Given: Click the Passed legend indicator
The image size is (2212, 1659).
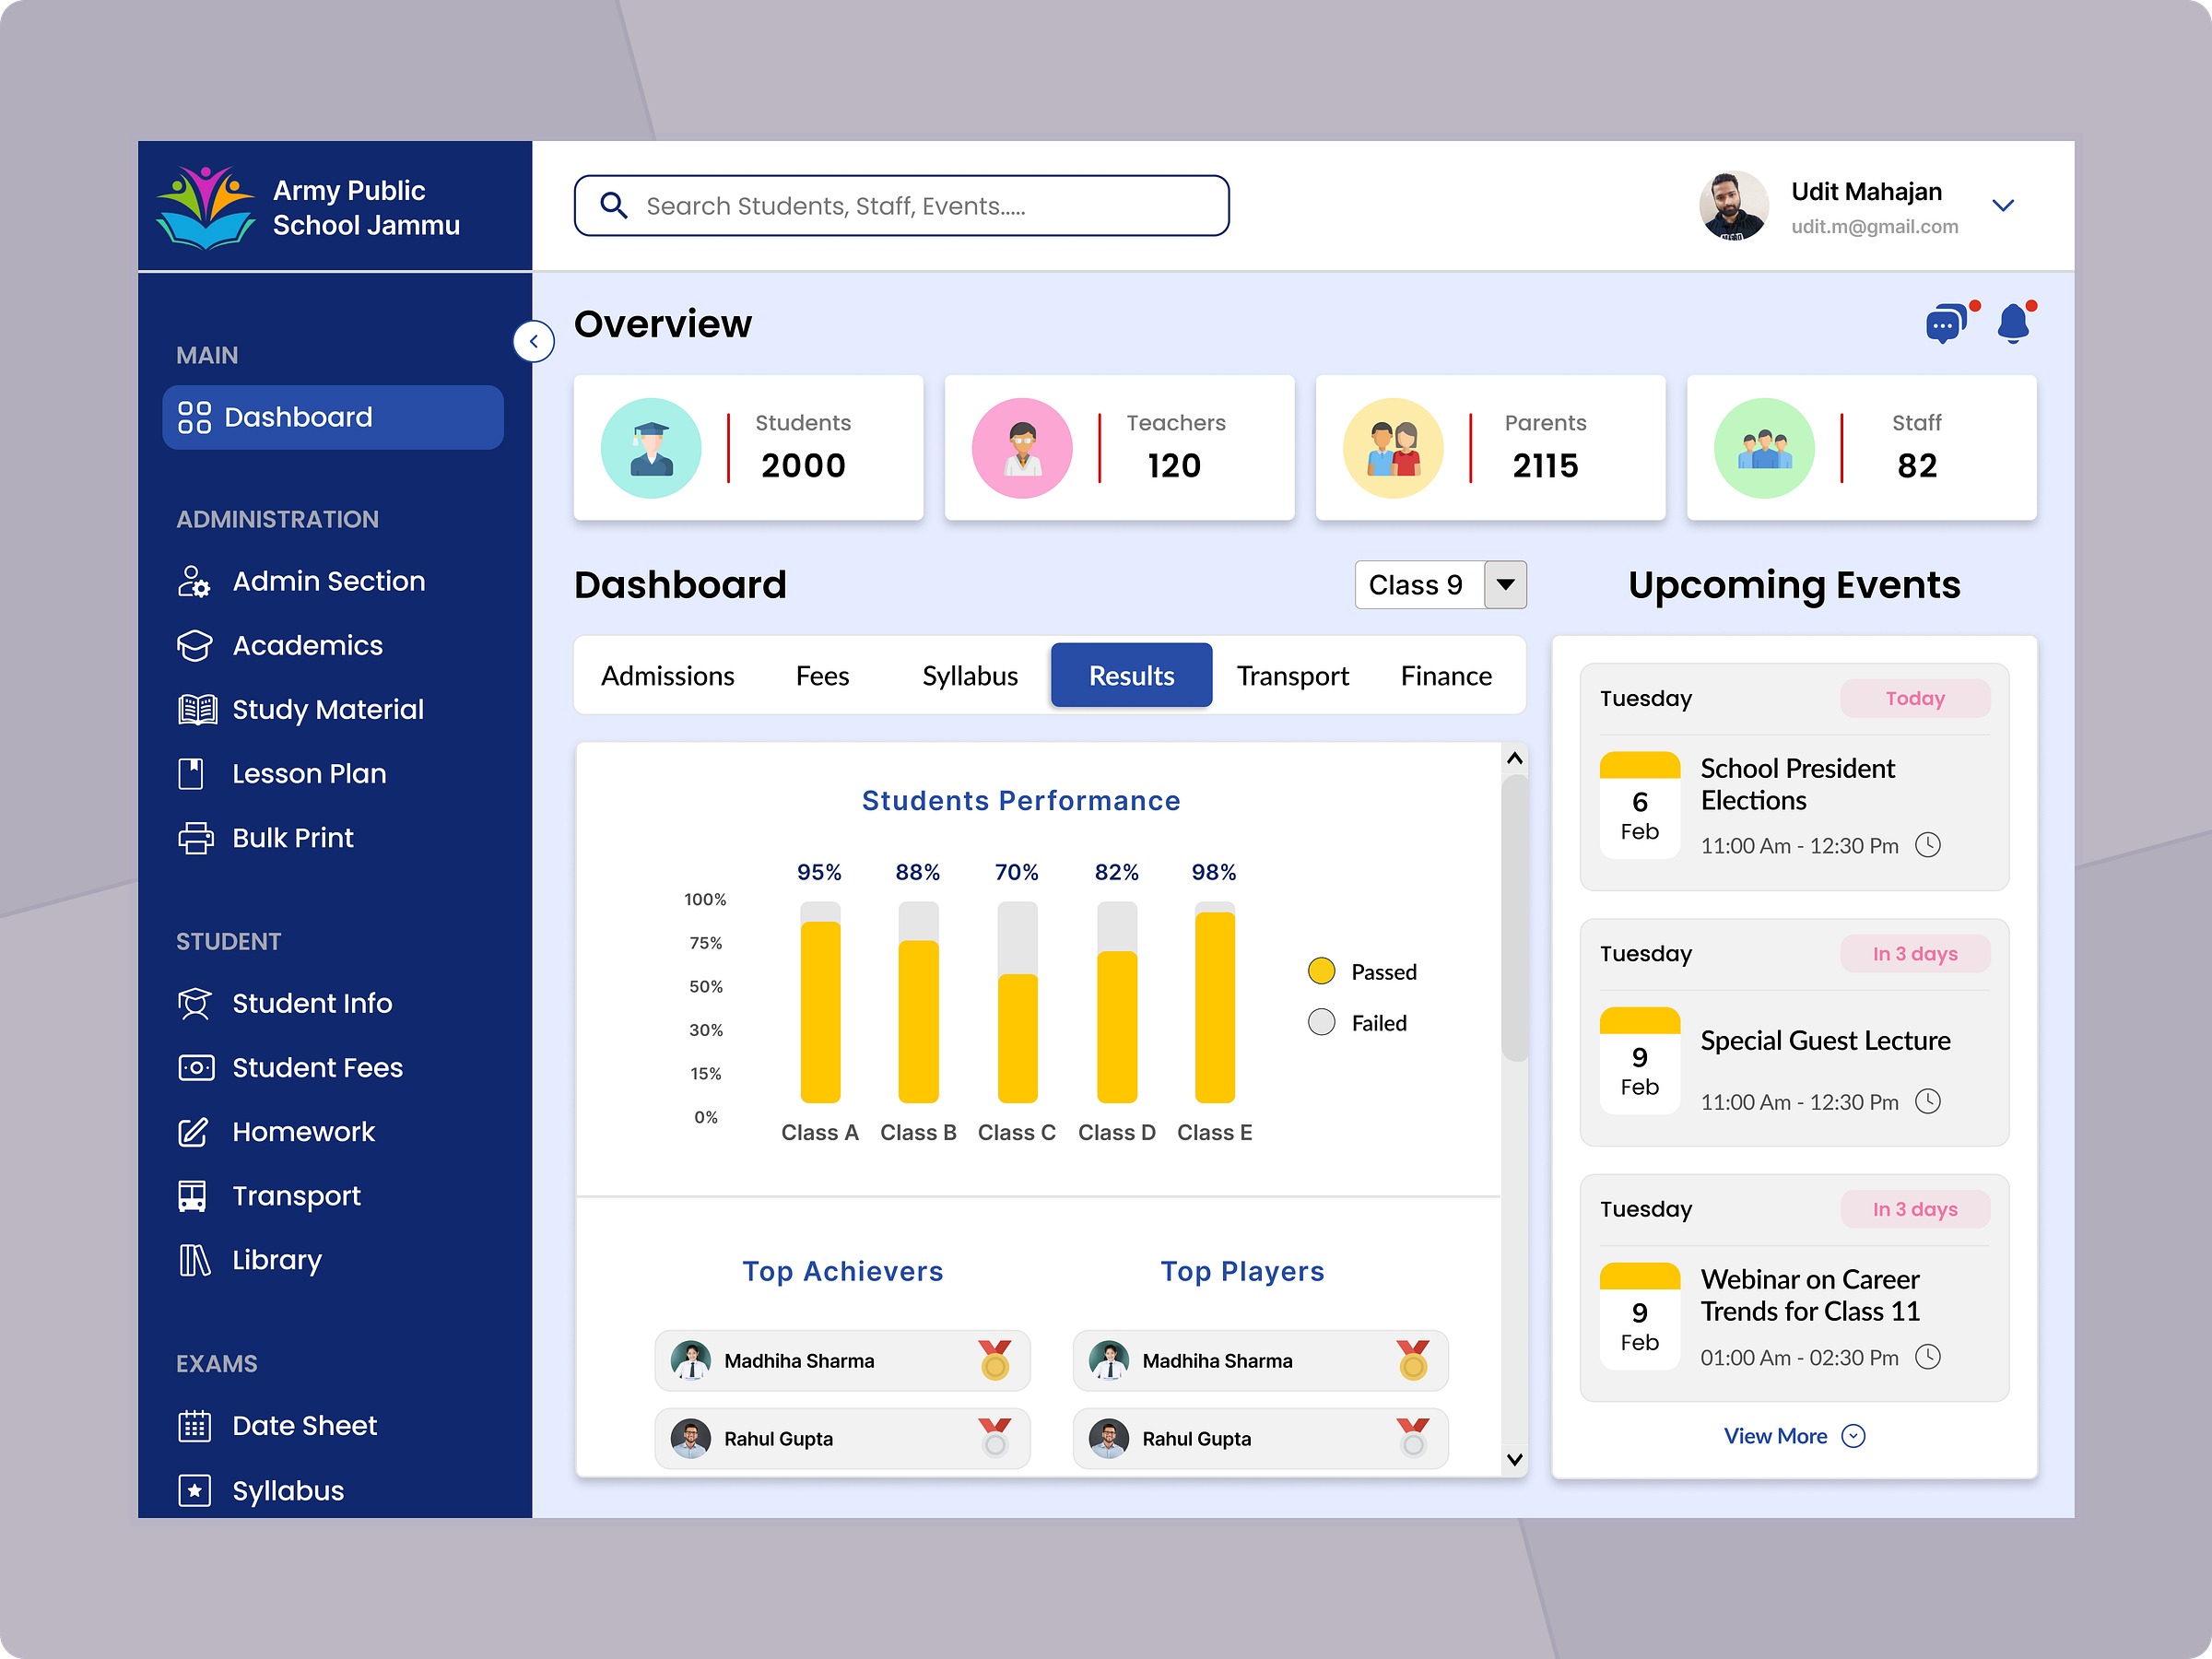Looking at the screenshot, I should [x=1322, y=970].
